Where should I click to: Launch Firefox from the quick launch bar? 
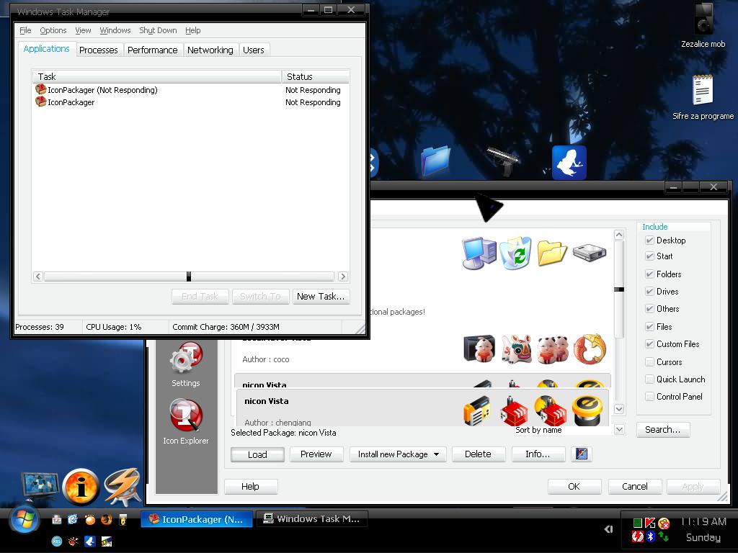click(107, 519)
